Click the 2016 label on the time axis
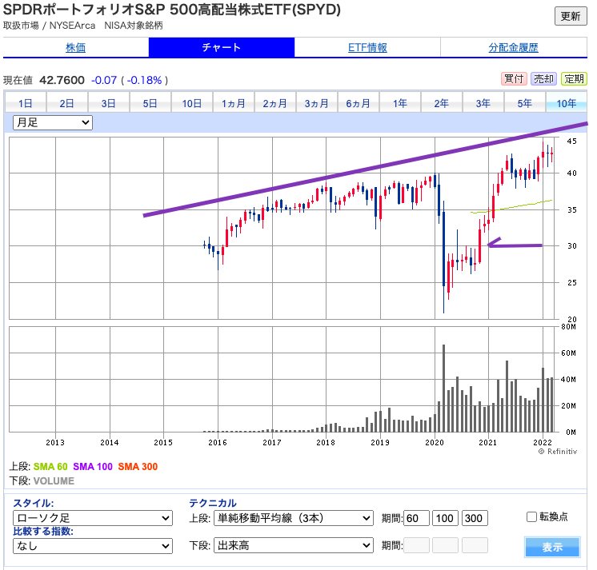Image resolution: width=597 pixels, height=570 pixels. pyautogui.click(x=218, y=443)
